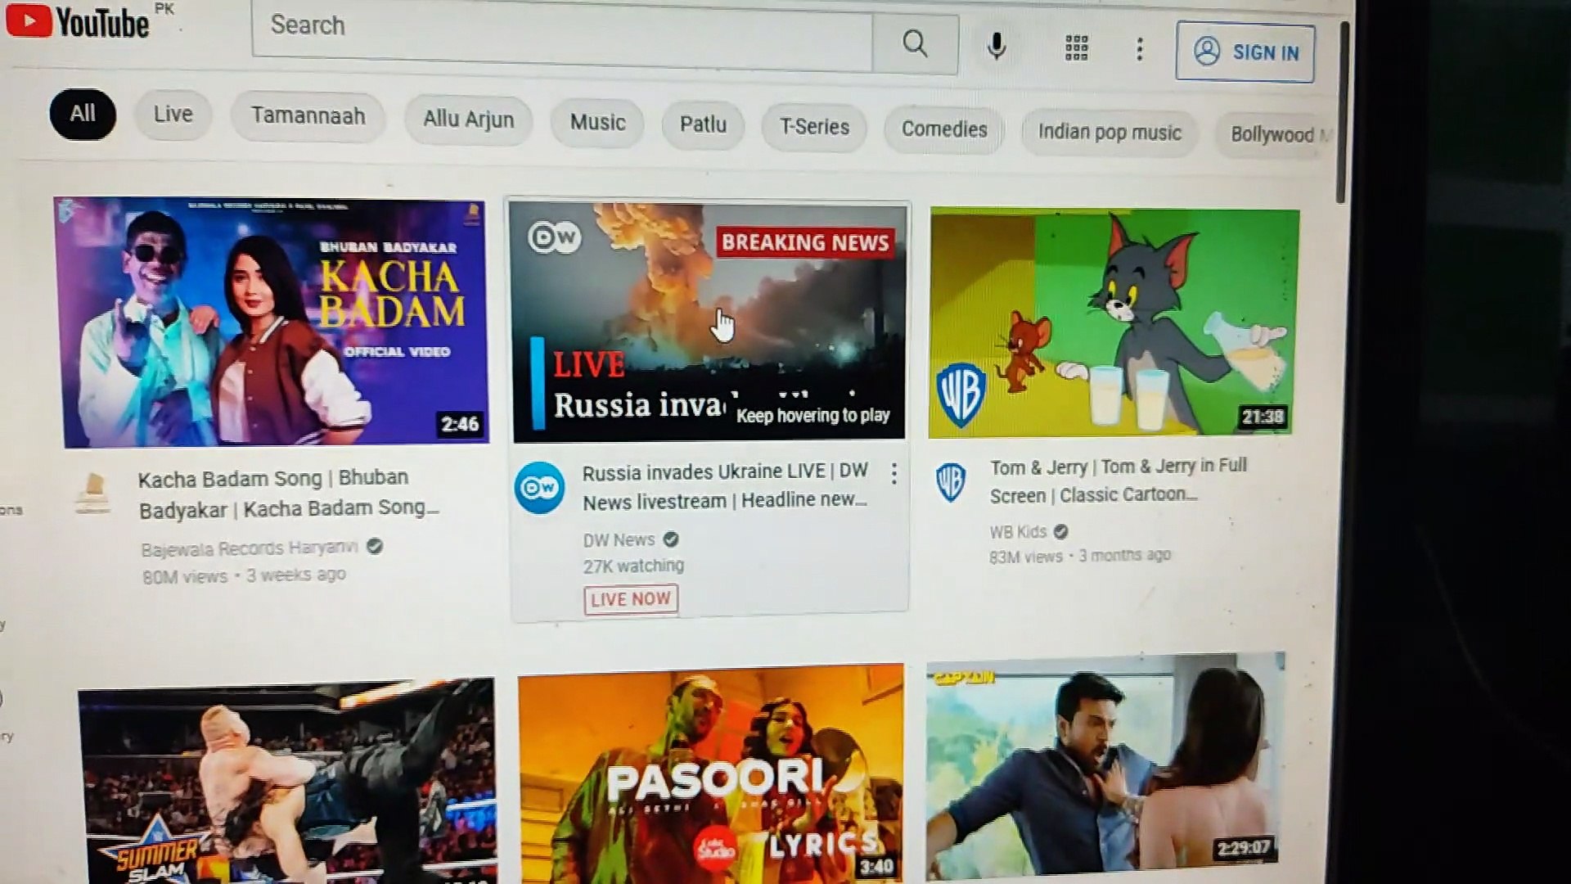Open Russia invades Ukraine LIVE title

pos(725,486)
